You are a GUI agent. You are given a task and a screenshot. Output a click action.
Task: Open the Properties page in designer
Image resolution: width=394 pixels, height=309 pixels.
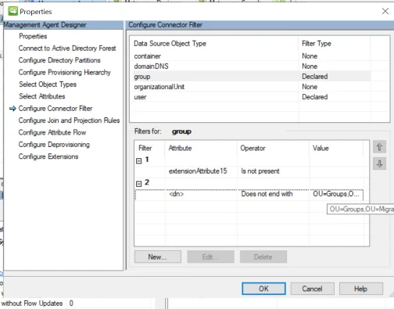point(33,36)
